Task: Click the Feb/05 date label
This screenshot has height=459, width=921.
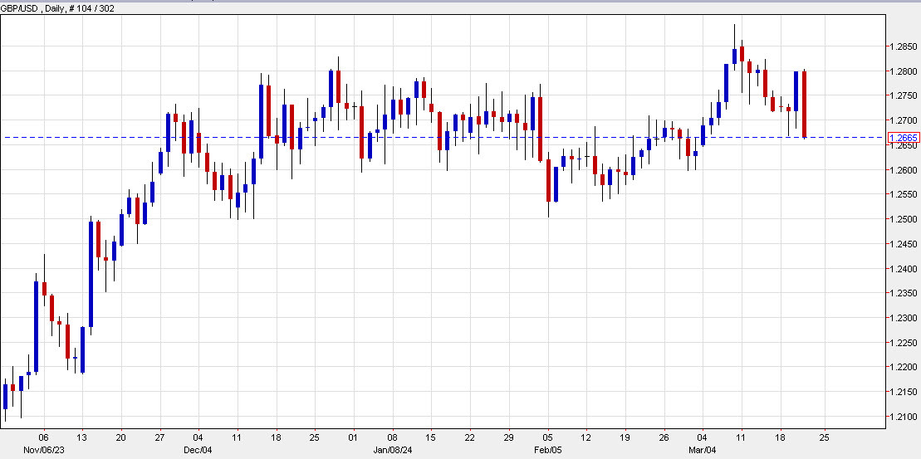Action: (x=547, y=450)
